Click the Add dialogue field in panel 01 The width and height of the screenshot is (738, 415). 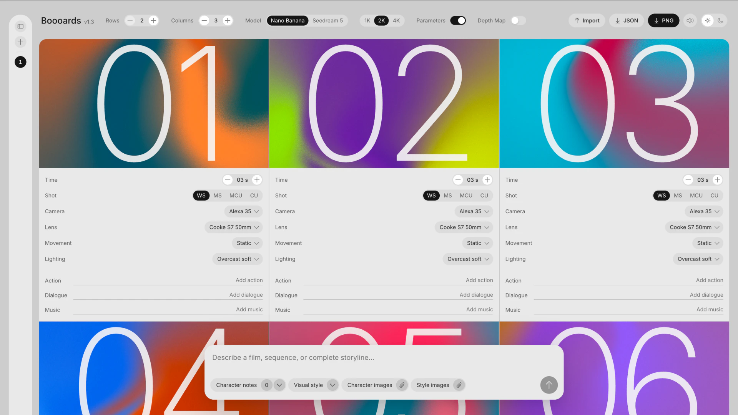[168, 295]
